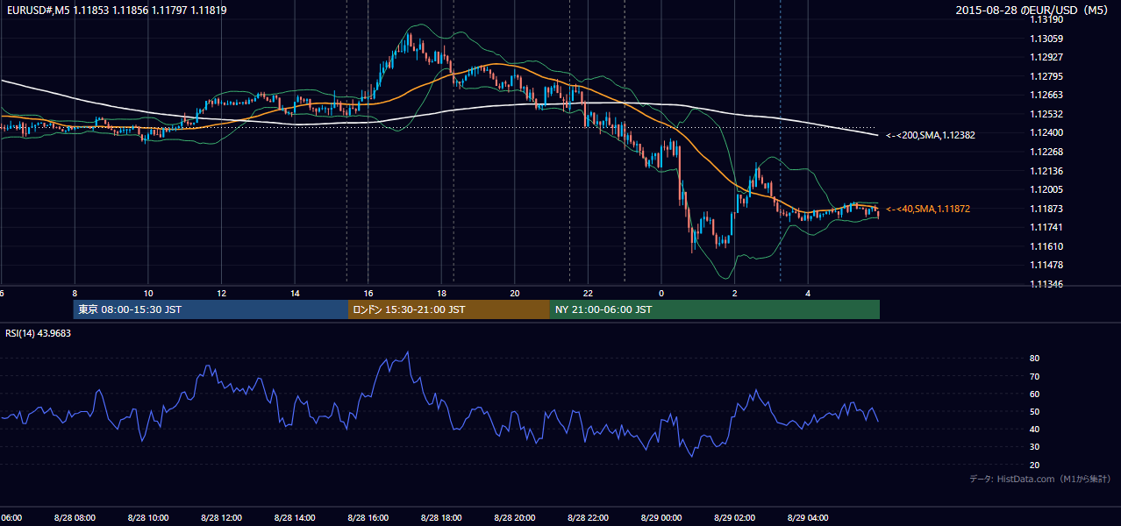Select the London ロンドン 15:30-21:00 JST session bar
1121x526 pixels.
[x=449, y=309]
